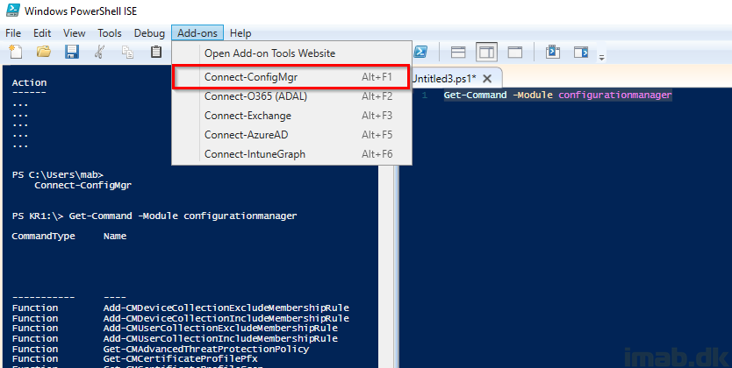Select Connect-O365 (ADAL) menu entry

pos(291,96)
